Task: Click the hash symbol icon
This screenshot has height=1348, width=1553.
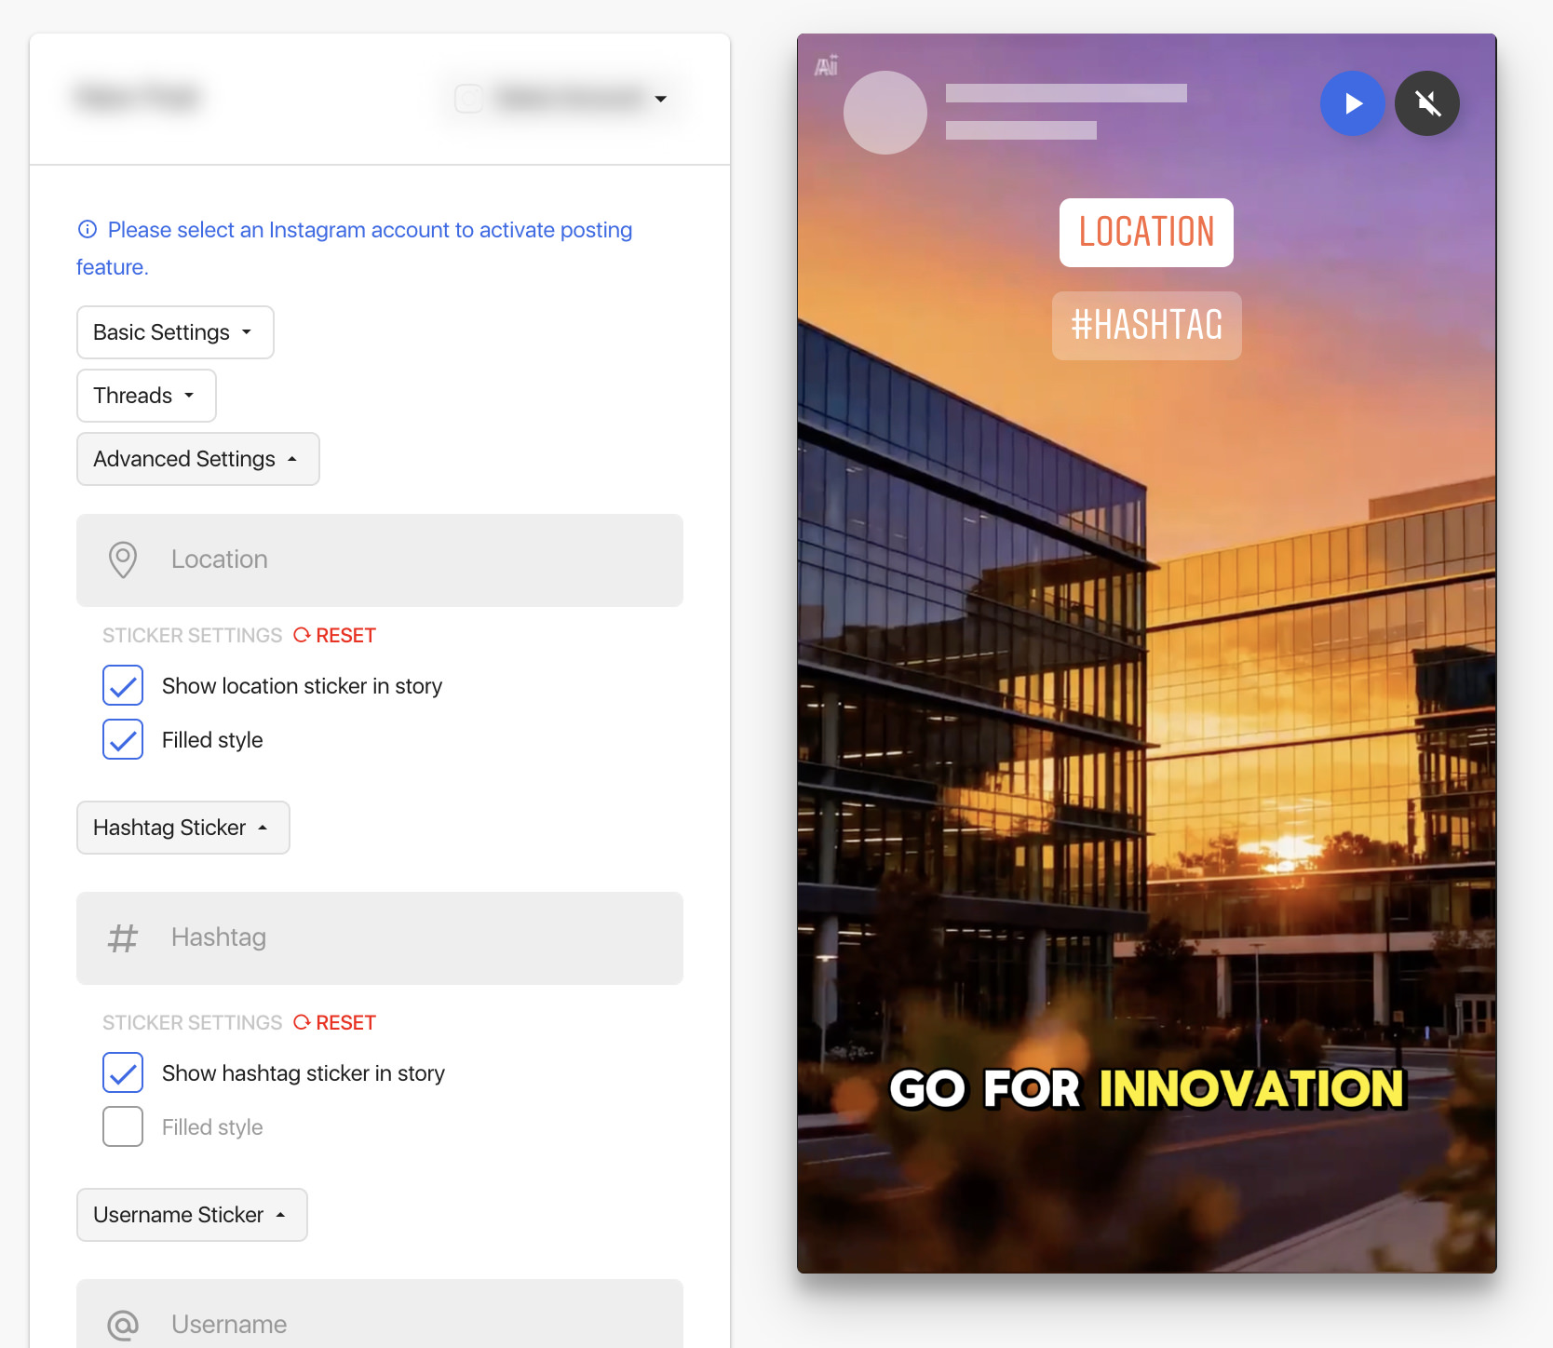Action: (x=123, y=937)
